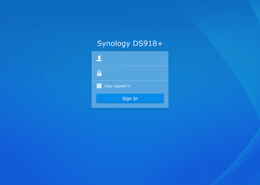This screenshot has width=260, height=185.
Task: Click the user silhouette icon
Action: pyautogui.click(x=99, y=59)
